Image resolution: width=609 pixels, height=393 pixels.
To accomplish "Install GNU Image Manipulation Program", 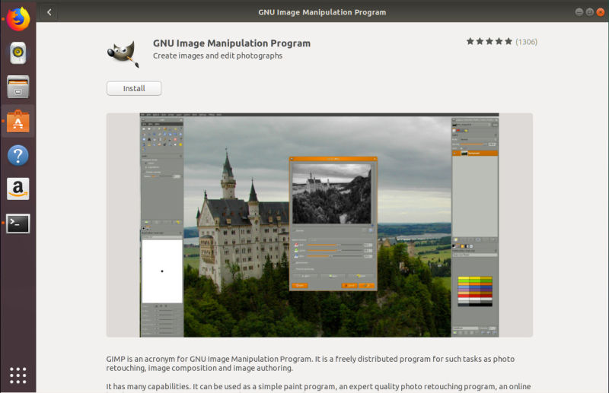I will [x=134, y=88].
